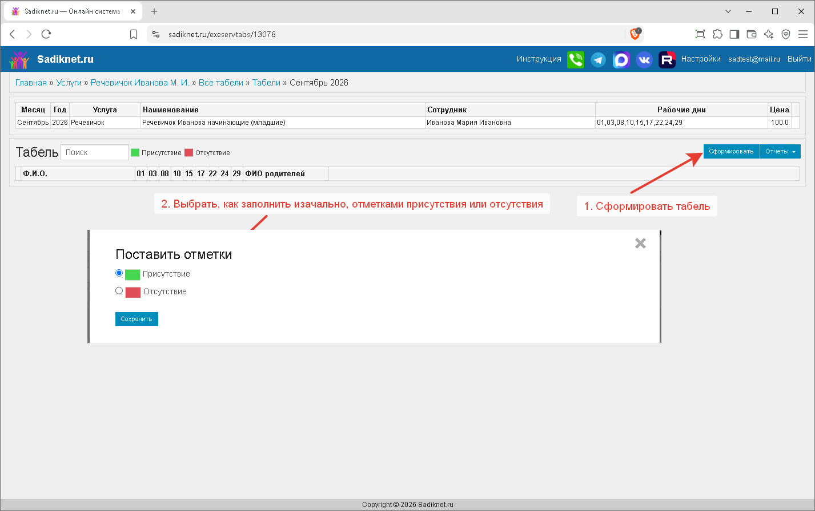This screenshot has height=511, width=815.
Task: Click the Сформировать button
Action: click(x=731, y=151)
